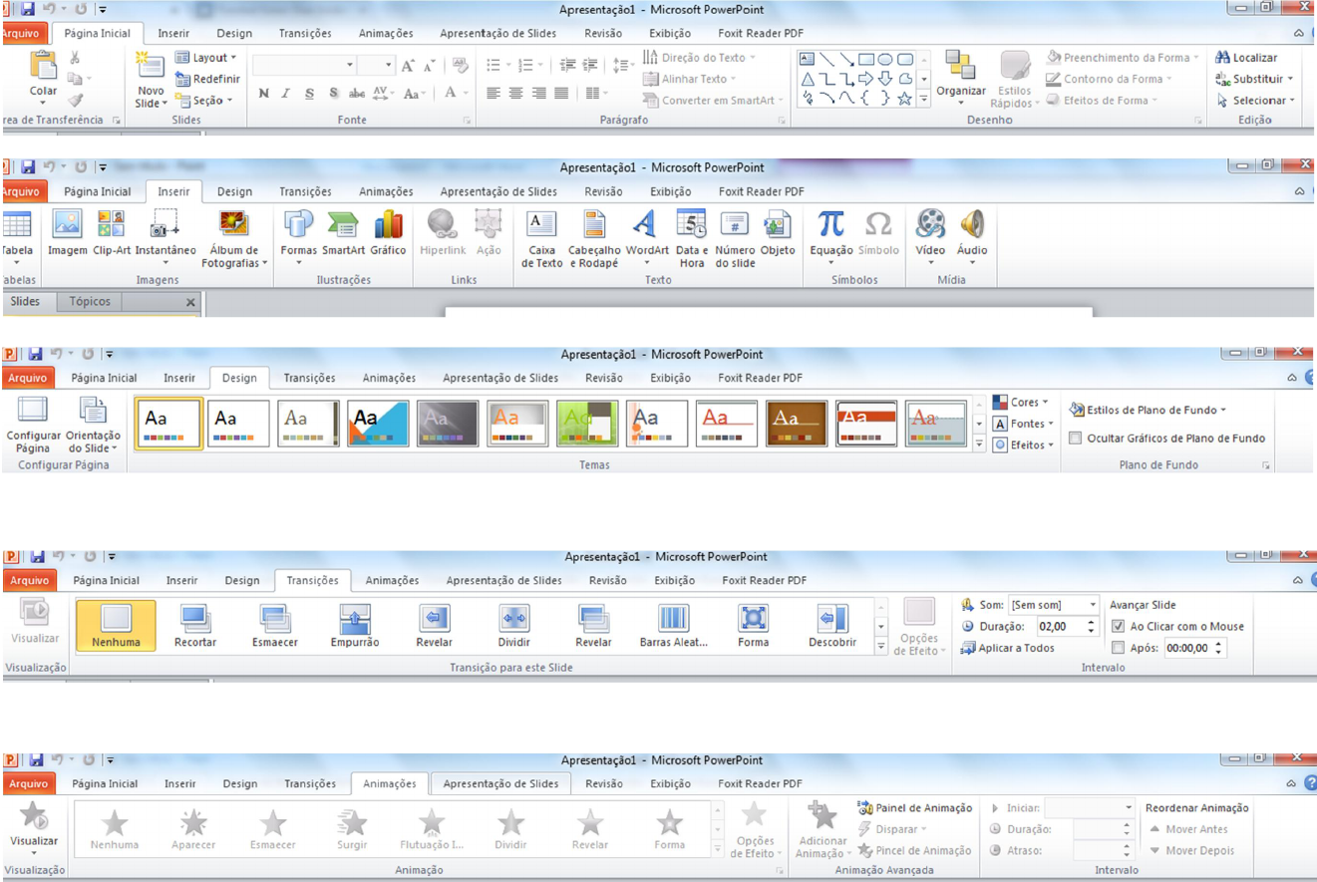Screen dimensions: 1317x882
Task: Toggle bold N formatting
Action: pos(263,93)
